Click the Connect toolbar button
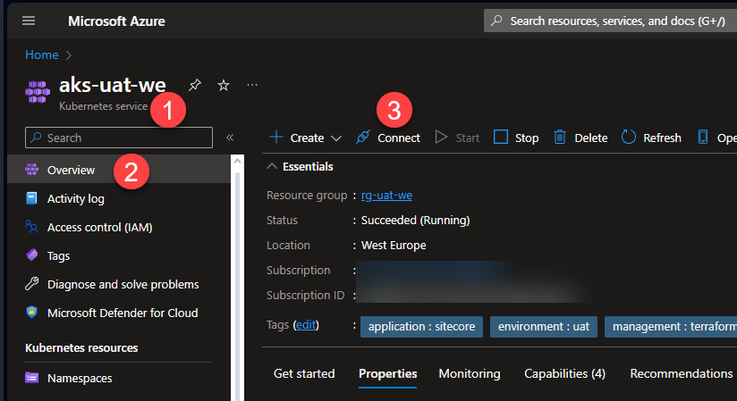Image resolution: width=737 pixels, height=401 pixels. pyautogui.click(x=388, y=138)
